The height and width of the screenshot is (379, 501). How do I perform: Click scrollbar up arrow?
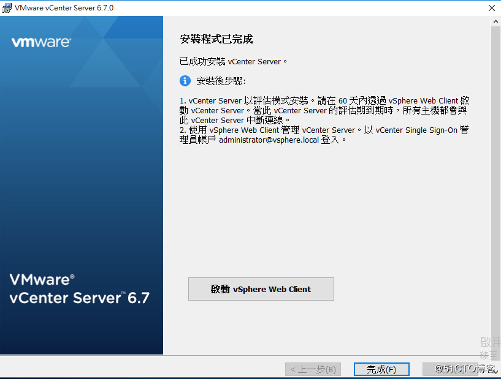pyautogui.click(x=495, y=21)
